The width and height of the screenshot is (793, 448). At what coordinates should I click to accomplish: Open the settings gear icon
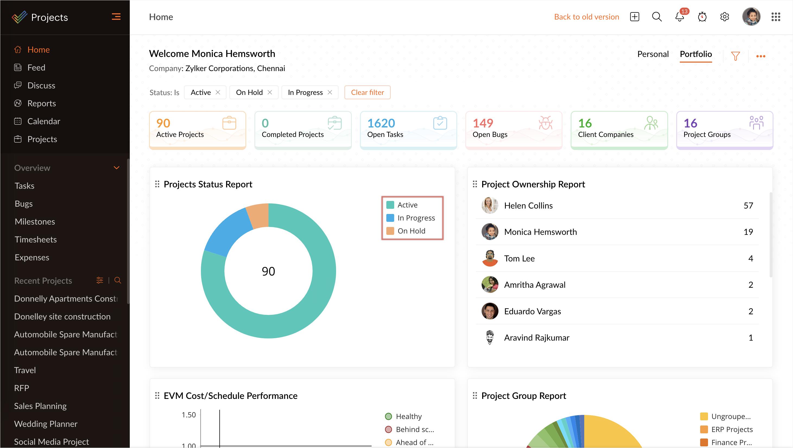click(724, 17)
